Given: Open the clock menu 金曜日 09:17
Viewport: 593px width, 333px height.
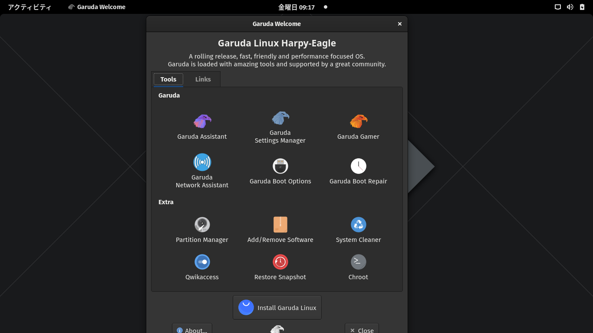Looking at the screenshot, I should point(296,7).
